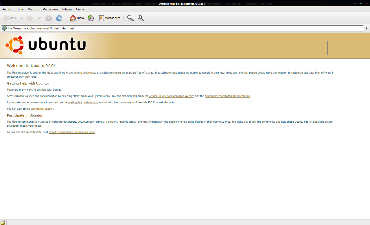Follow the Ubuntu philosophy link
370x225 pixels.
(x=84, y=73)
